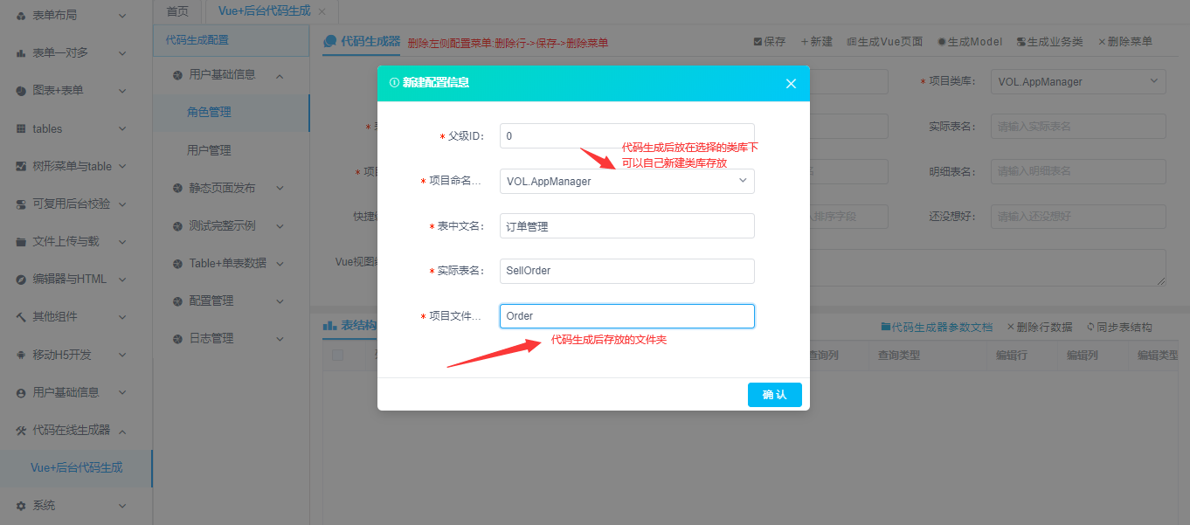The width and height of the screenshot is (1190, 525).
Task: Click the 新建 toolbar button
Action: coord(816,42)
